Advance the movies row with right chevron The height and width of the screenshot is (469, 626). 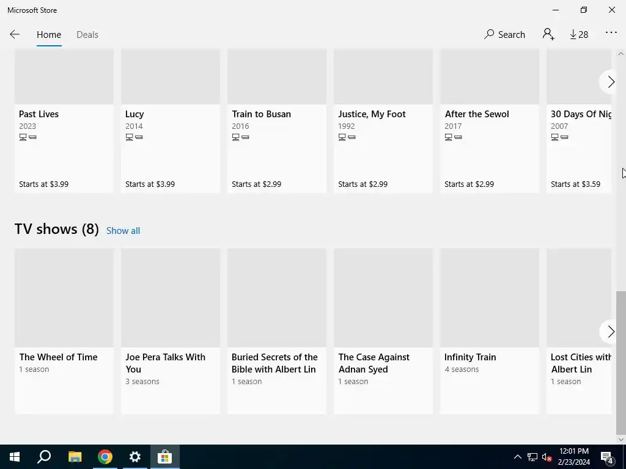point(611,82)
